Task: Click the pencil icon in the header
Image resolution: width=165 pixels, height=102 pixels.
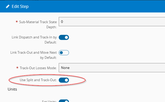Action: [8, 7]
